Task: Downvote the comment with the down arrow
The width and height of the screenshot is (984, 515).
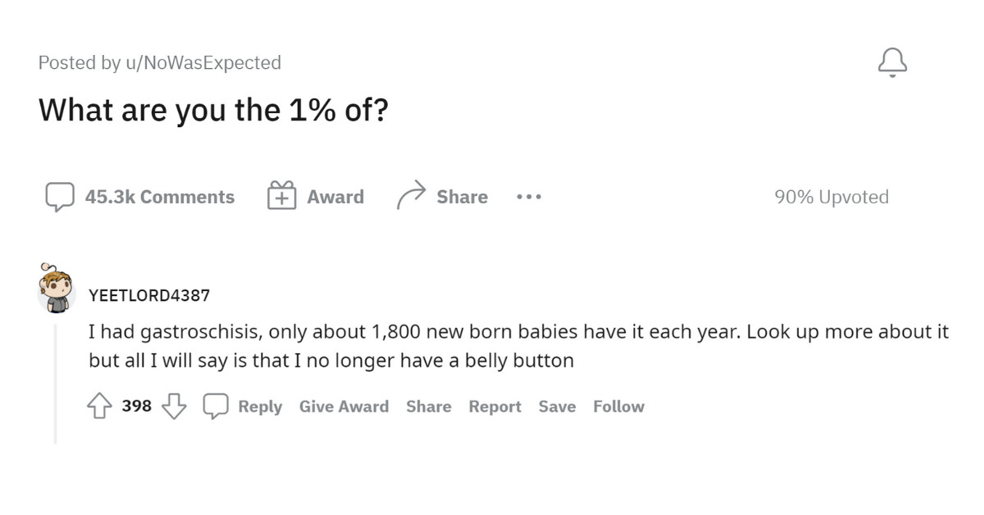Action: (173, 405)
